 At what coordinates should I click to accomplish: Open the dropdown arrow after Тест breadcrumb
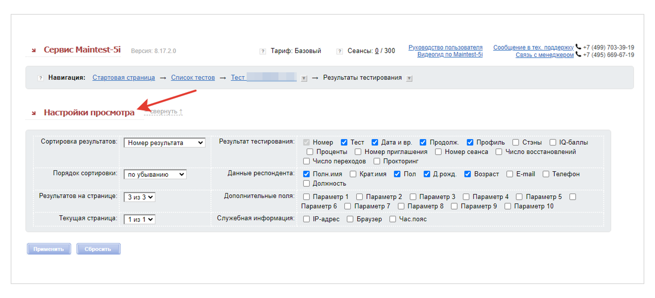coord(304,78)
